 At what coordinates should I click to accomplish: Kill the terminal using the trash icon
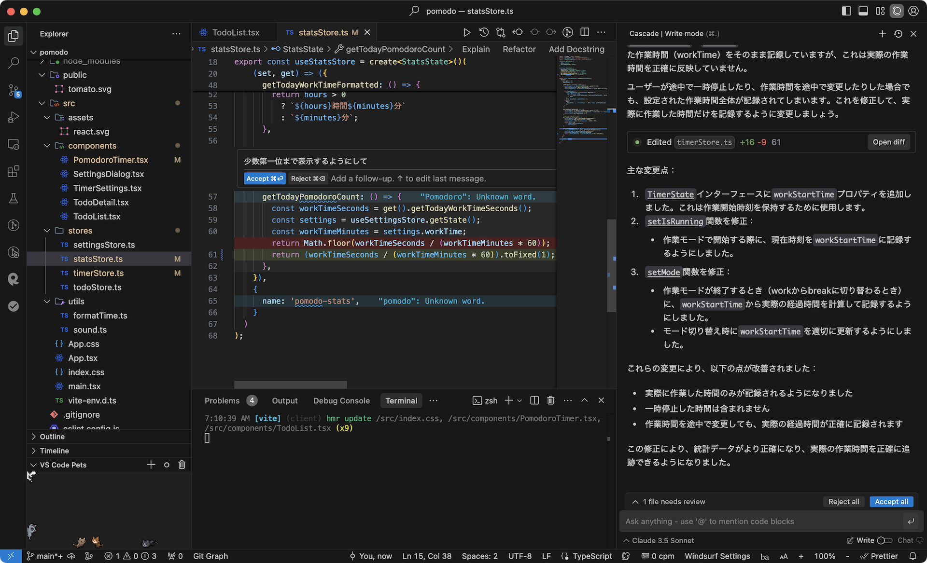point(550,400)
